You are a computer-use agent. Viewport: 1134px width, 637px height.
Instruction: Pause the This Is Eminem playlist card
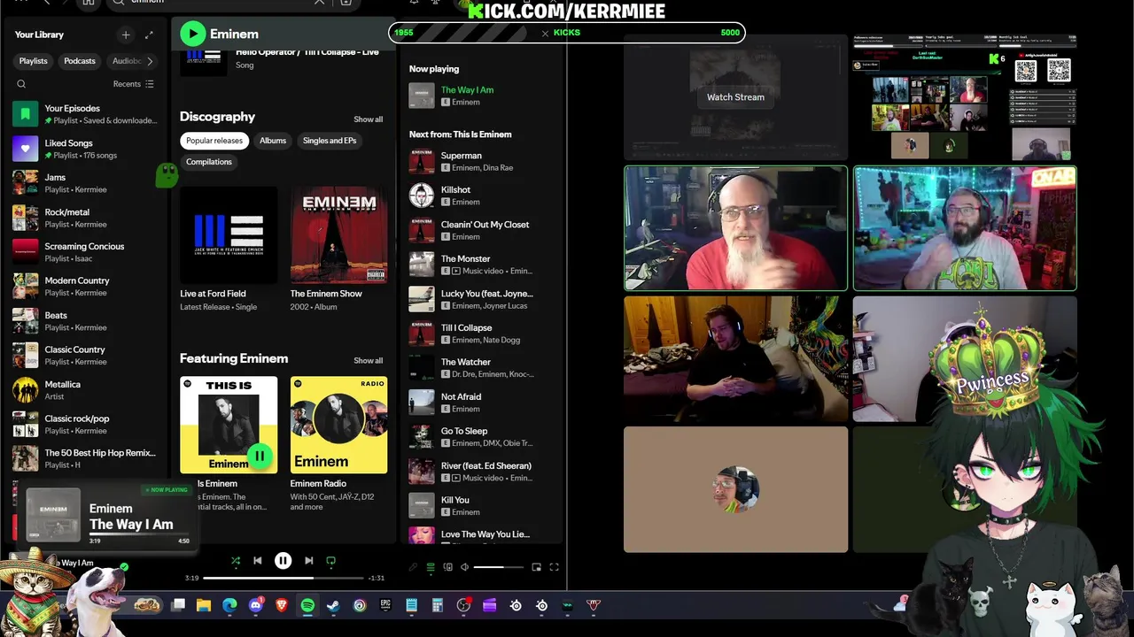[x=259, y=456]
